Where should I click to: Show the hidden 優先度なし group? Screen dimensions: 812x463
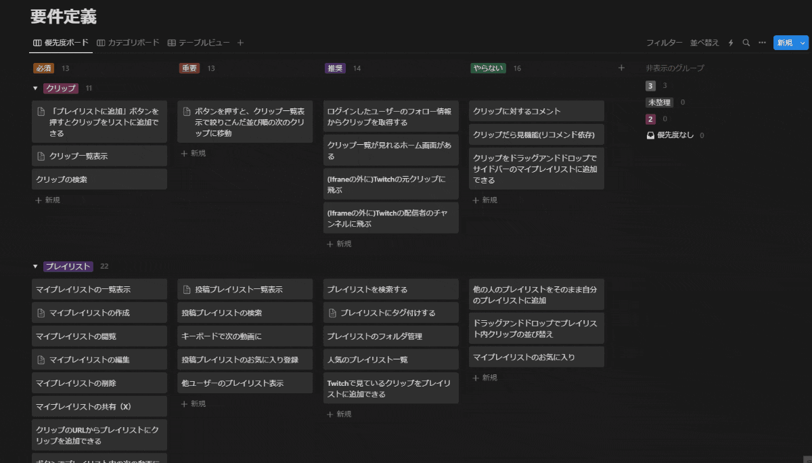point(677,135)
